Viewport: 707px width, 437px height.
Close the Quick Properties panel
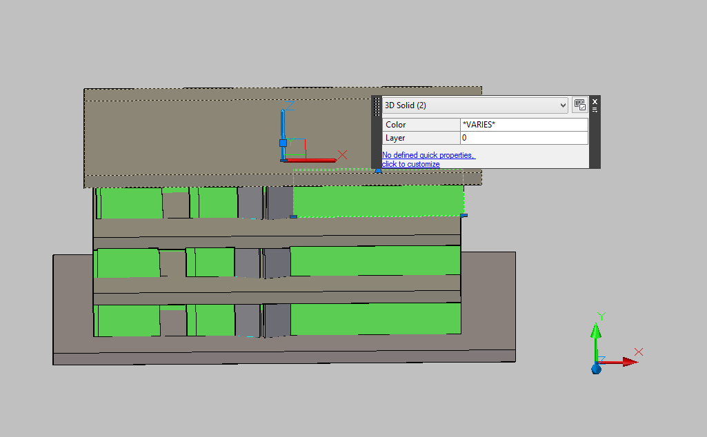[x=595, y=101]
